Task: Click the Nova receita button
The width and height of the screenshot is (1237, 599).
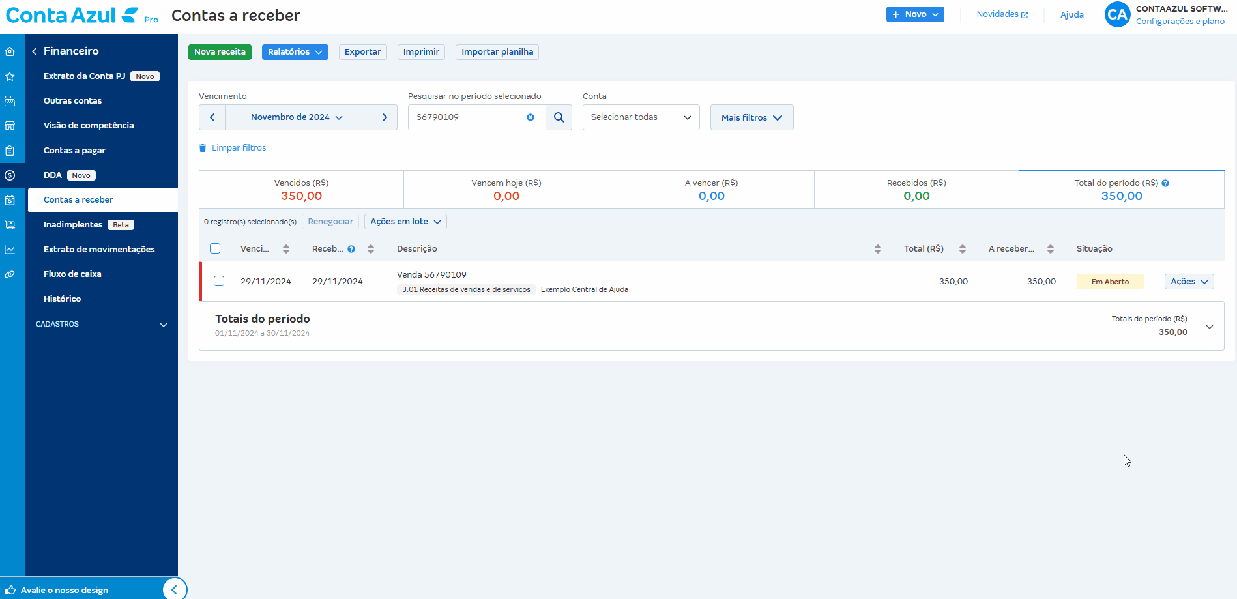Action: point(220,52)
